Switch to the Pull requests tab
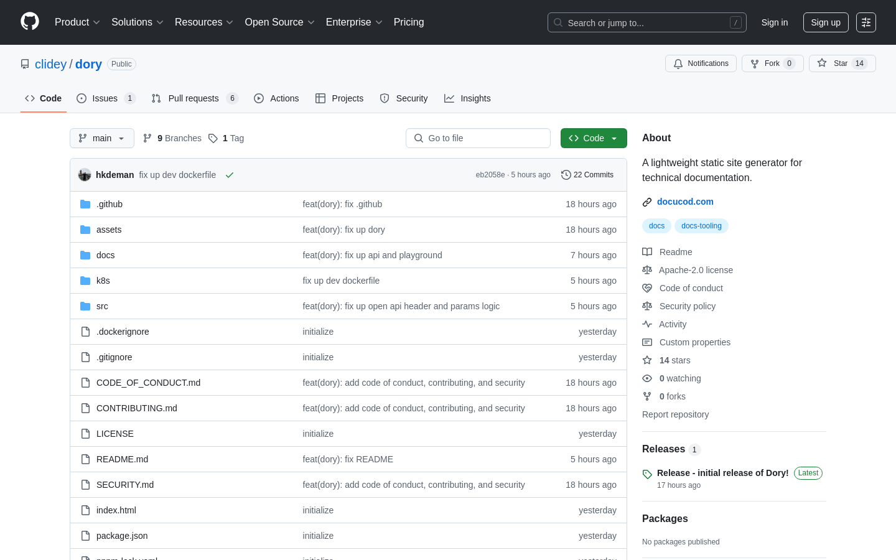 tap(195, 98)
